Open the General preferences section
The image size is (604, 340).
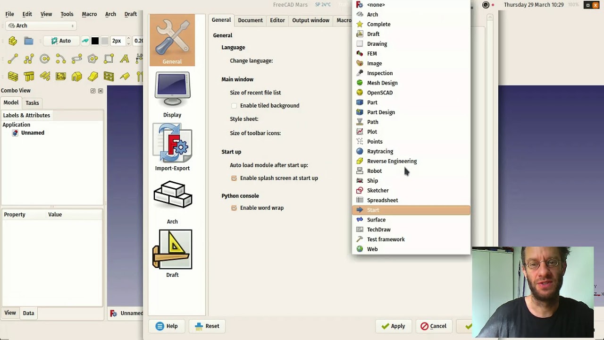pos(172,40)
